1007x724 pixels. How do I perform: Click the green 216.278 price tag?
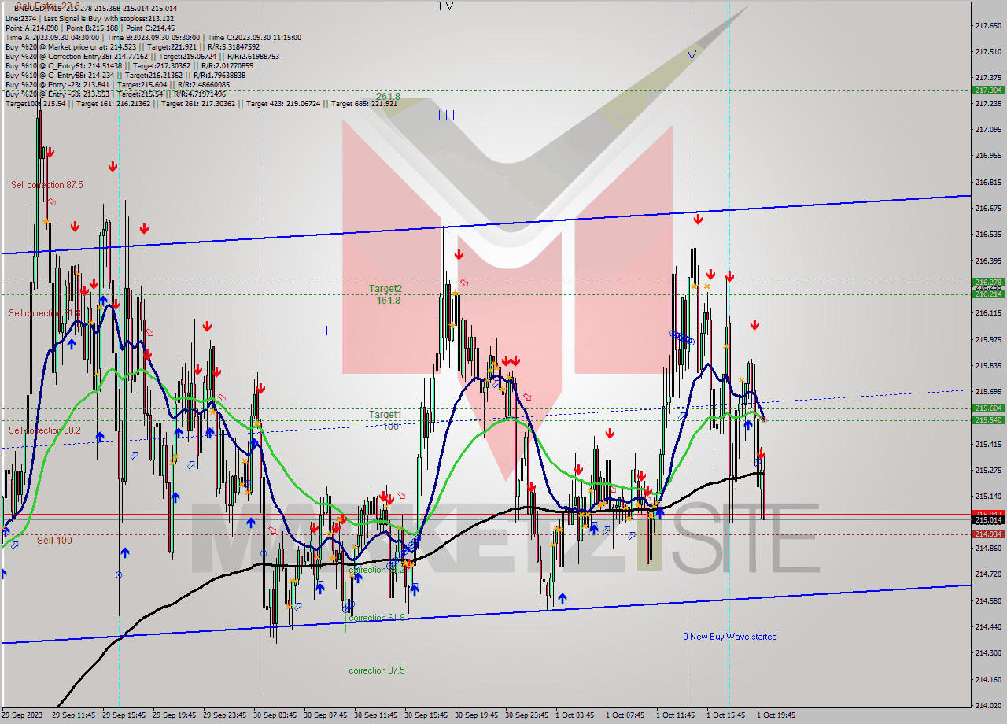pyautogui.click(x=989, y=282)
